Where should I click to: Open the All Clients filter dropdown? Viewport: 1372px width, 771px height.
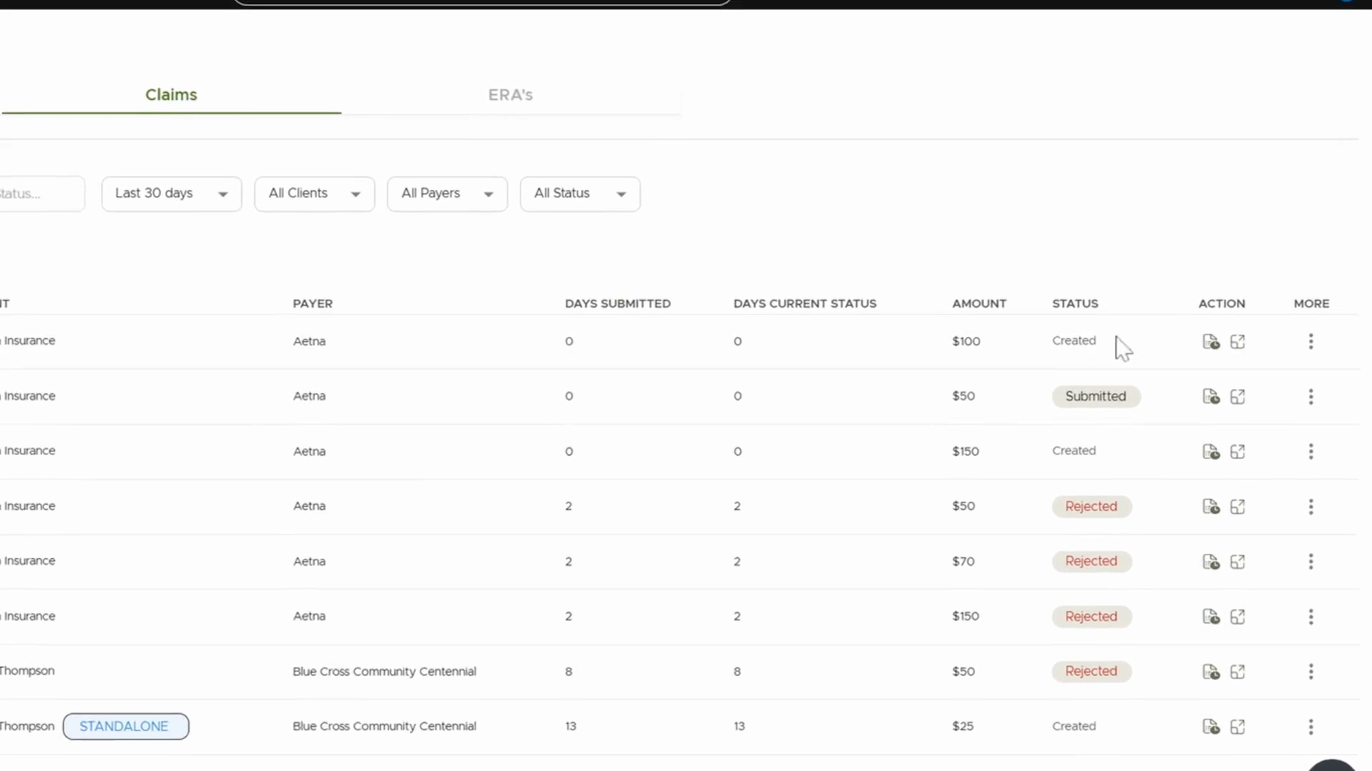(x=314, y=194)
